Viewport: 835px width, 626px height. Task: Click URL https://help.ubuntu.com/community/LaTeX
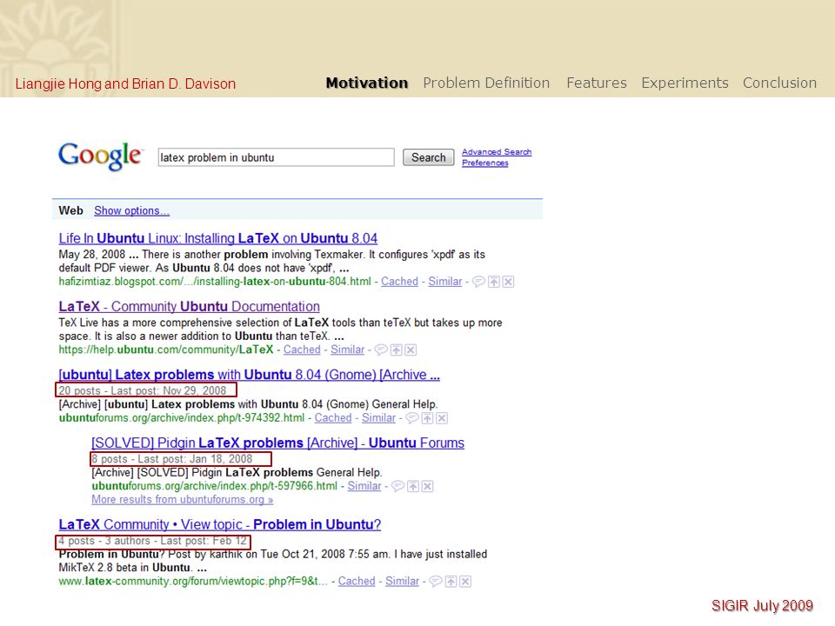point(165,350)
